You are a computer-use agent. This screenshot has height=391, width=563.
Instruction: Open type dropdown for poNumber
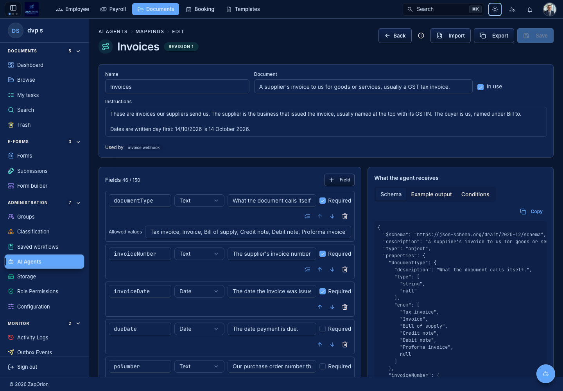pos(199,366)
